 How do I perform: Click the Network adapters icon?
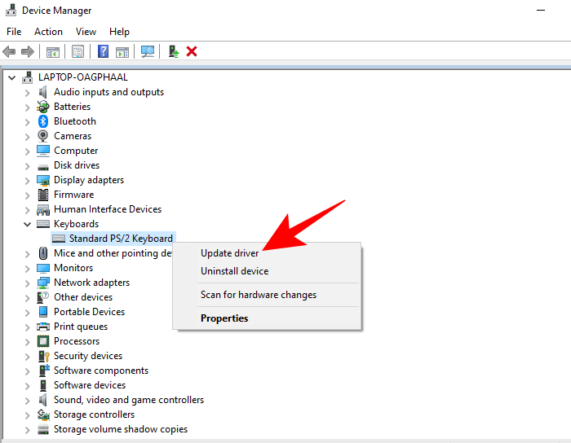click(x=43, y=283)
